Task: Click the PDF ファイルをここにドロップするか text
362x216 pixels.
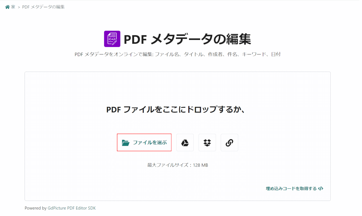Action: coord(176,109)
